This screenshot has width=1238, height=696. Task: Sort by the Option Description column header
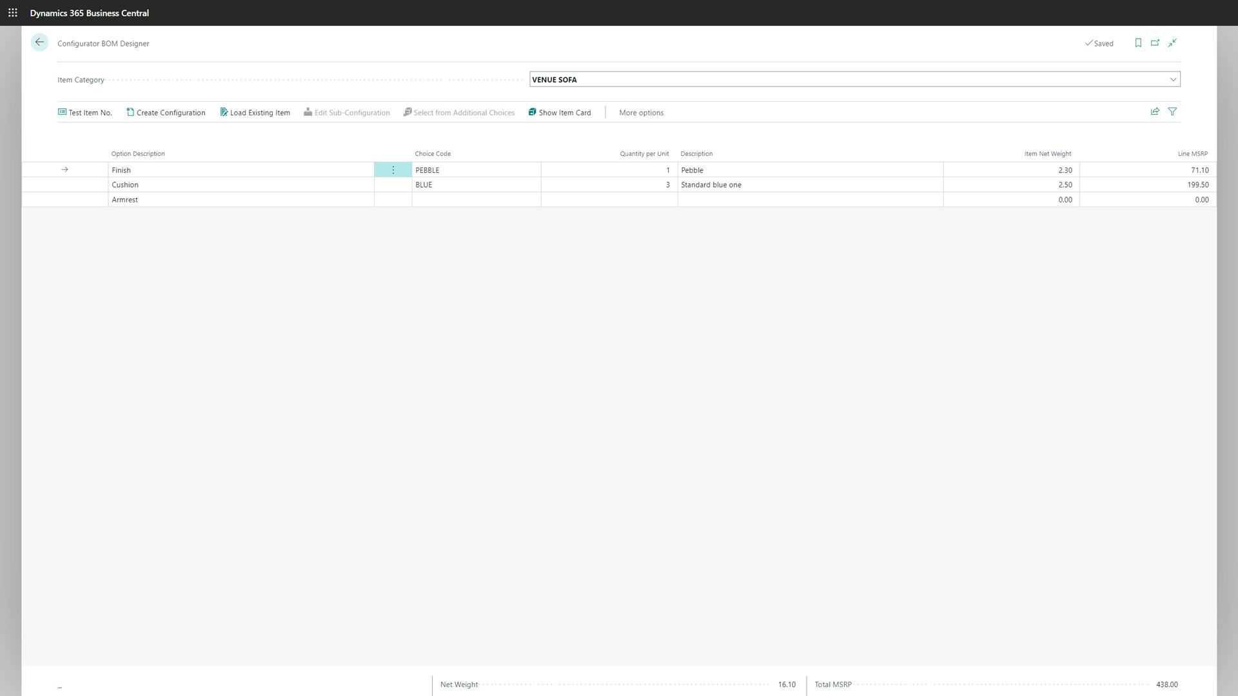point(138,153)
